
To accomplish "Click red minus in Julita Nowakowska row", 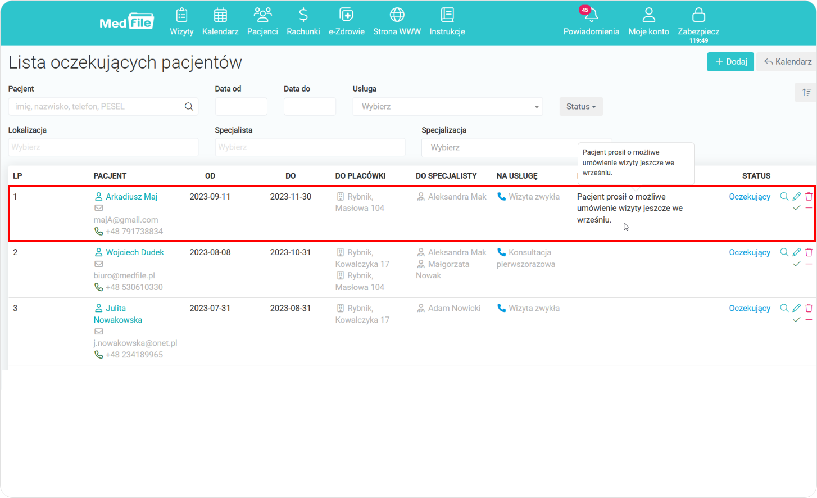I will [809, 319].
